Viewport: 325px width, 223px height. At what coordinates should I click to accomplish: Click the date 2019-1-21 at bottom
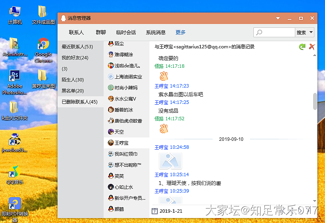(171, 211)
